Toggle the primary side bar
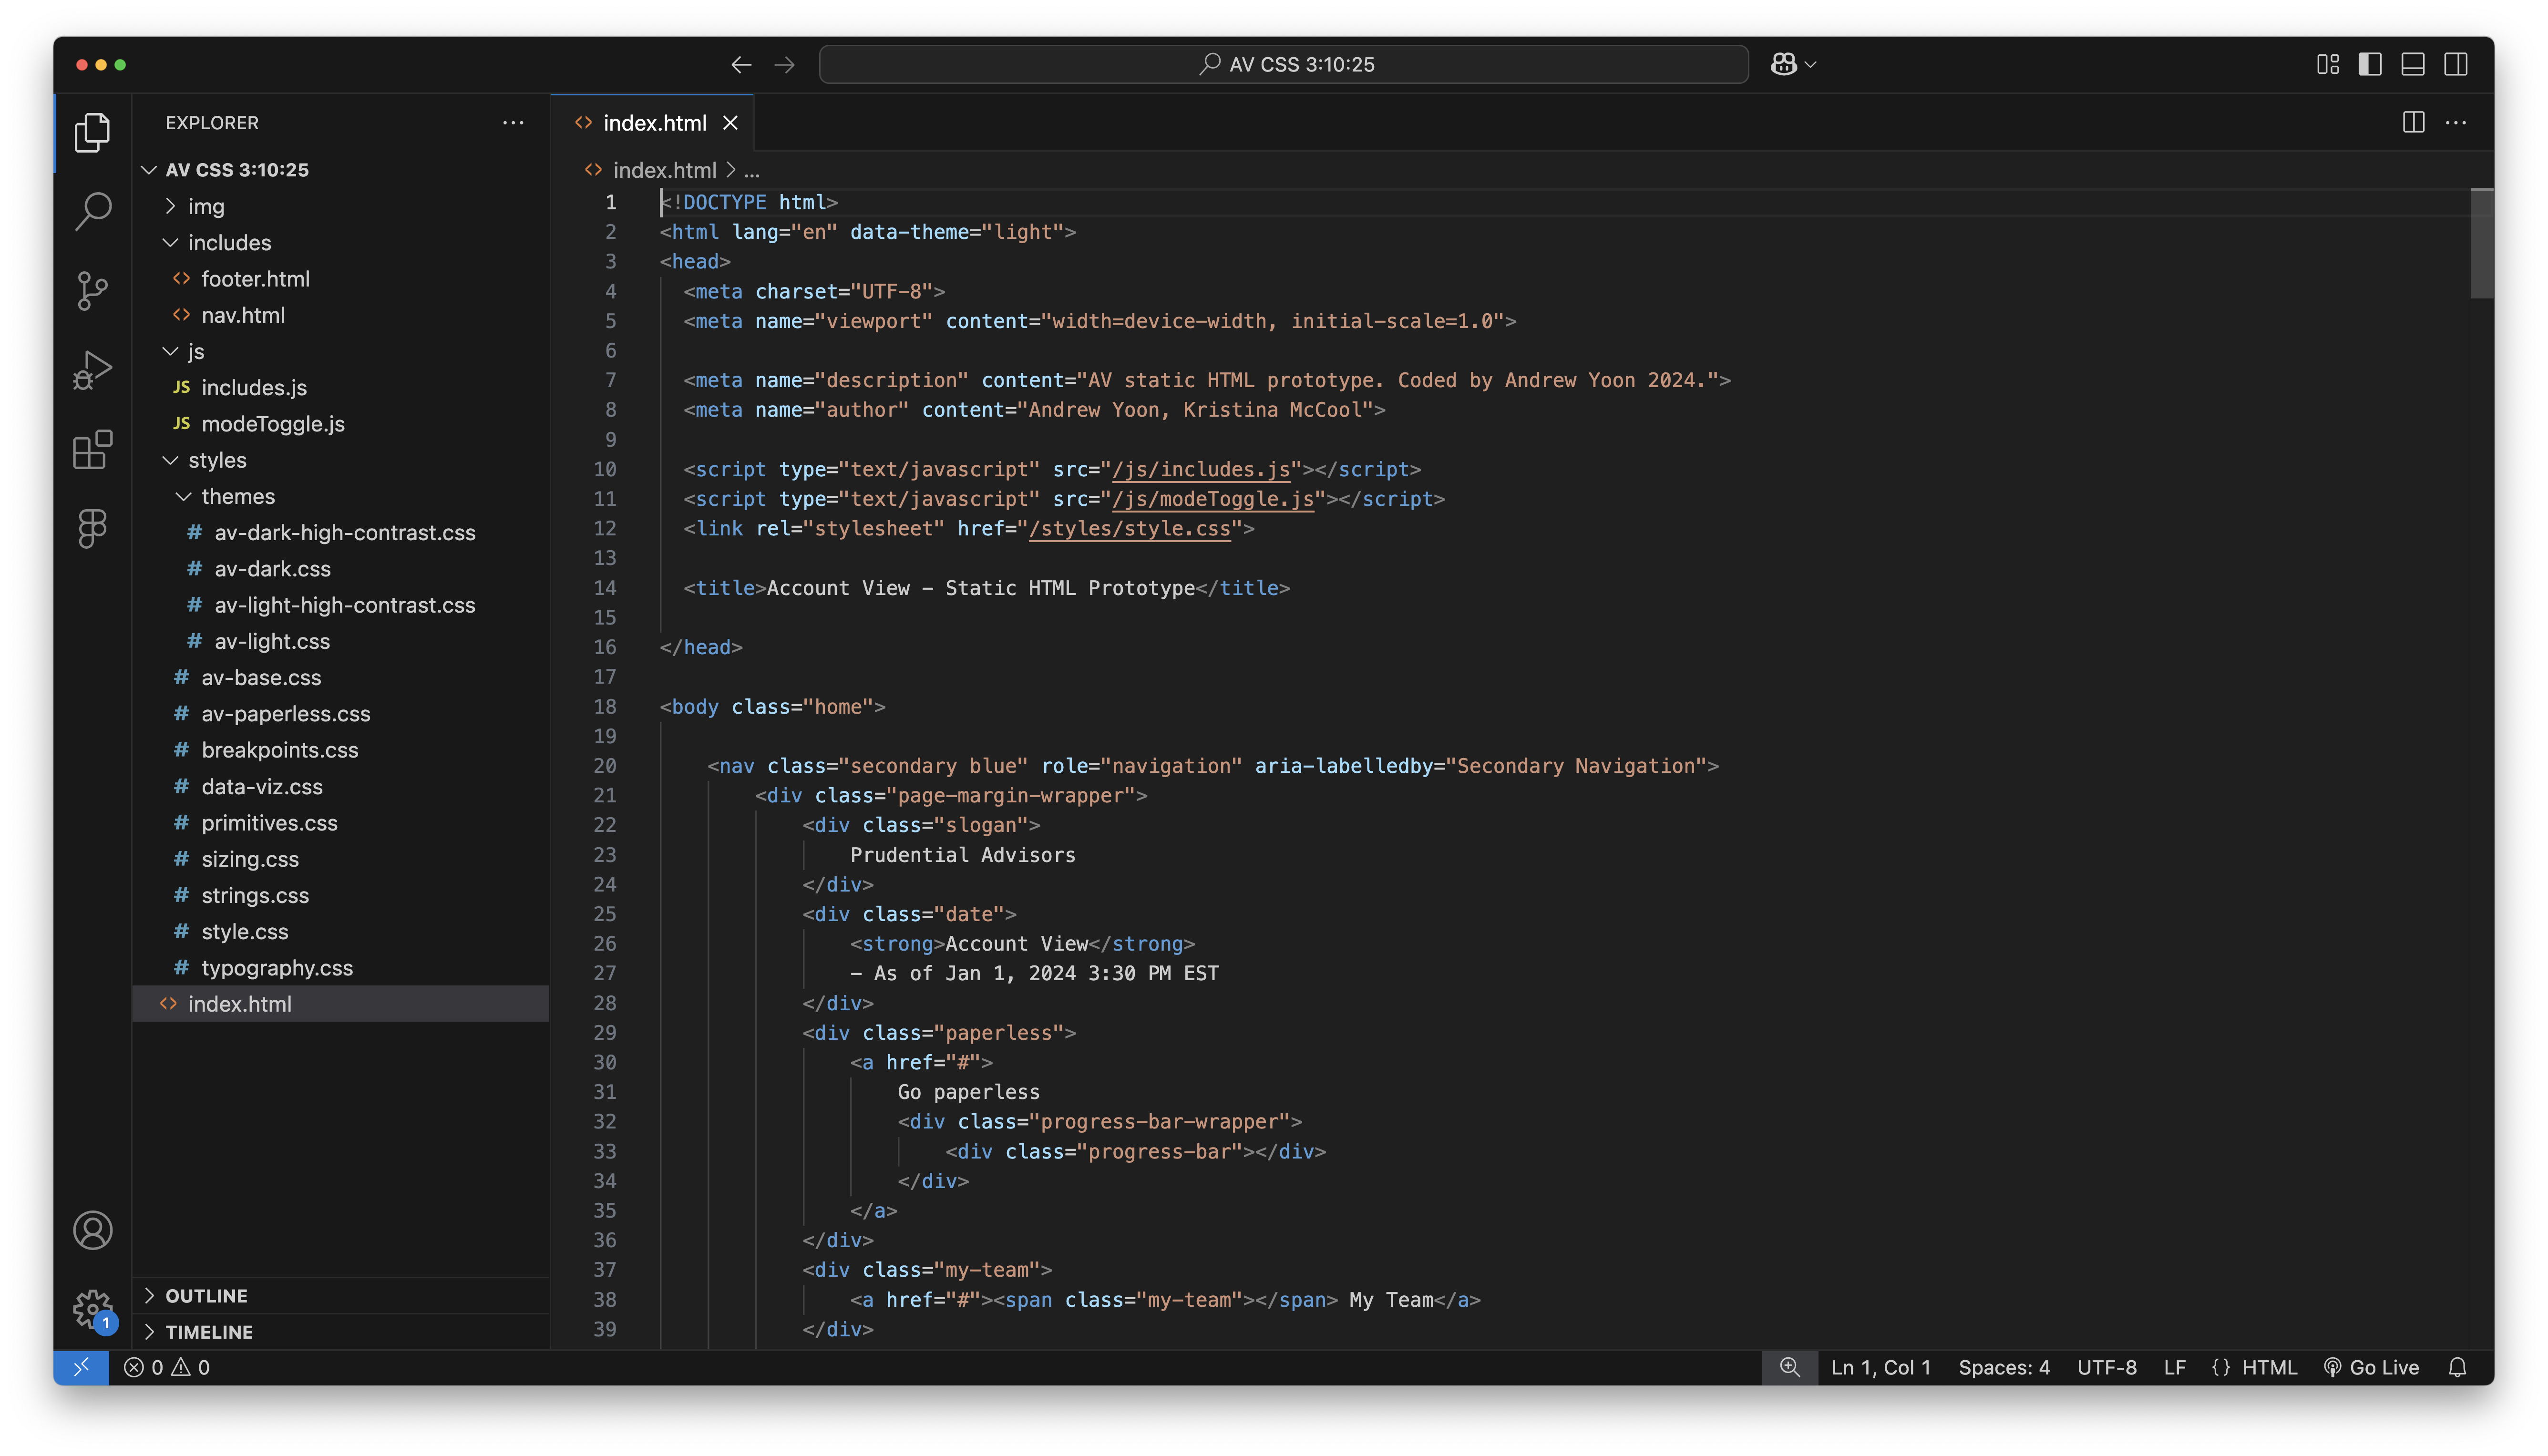2548x1456 pixels. click(x=2370, y=65)
